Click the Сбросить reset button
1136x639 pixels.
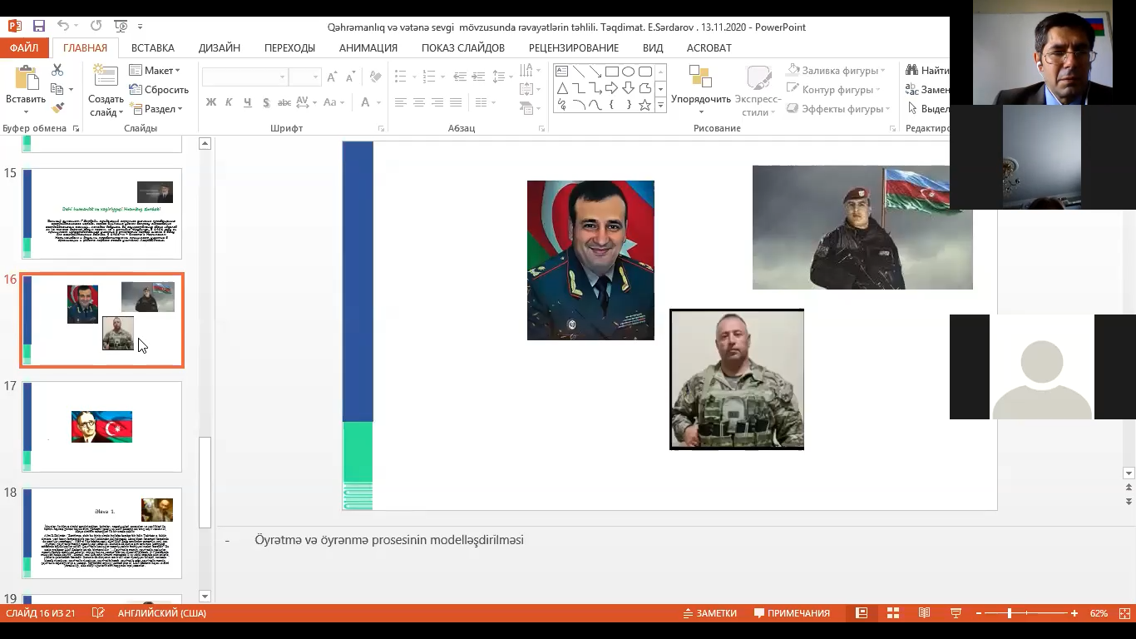(159, 90)
